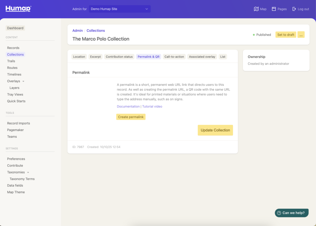The width and height of the screenshot is (316, 226).
Task: Click the Humap logo
Action: click(x=18, y=9)
